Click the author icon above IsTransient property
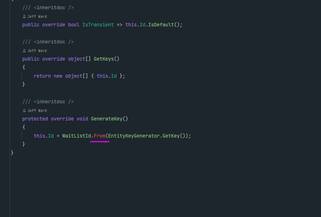This screenshot has height=217, width=321. click(x=24, y=16)
